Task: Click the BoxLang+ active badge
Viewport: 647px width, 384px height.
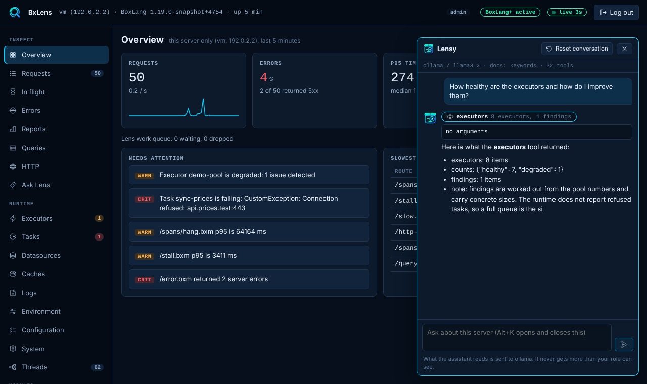Action: (x=510, y=12)
